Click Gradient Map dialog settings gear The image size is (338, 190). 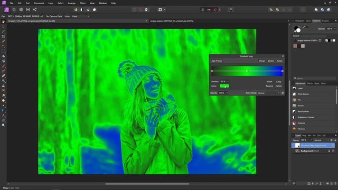pyautogui.click(x=283, y=93)
